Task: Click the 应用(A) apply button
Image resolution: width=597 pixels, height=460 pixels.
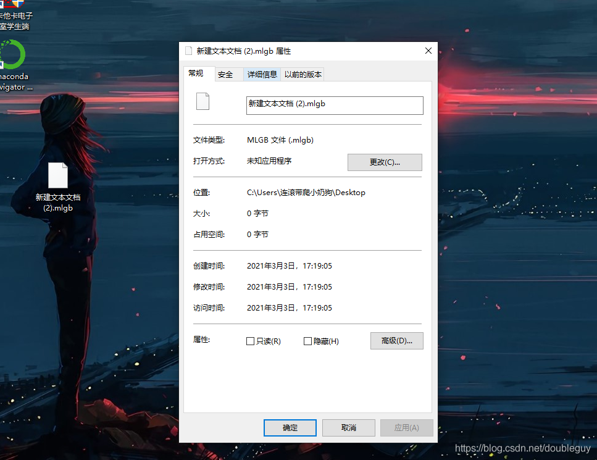Action: point(406,428)
